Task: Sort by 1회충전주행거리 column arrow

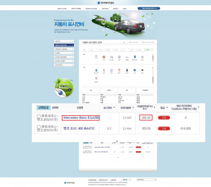Action: pyautogui.click(x=154, y=107)
